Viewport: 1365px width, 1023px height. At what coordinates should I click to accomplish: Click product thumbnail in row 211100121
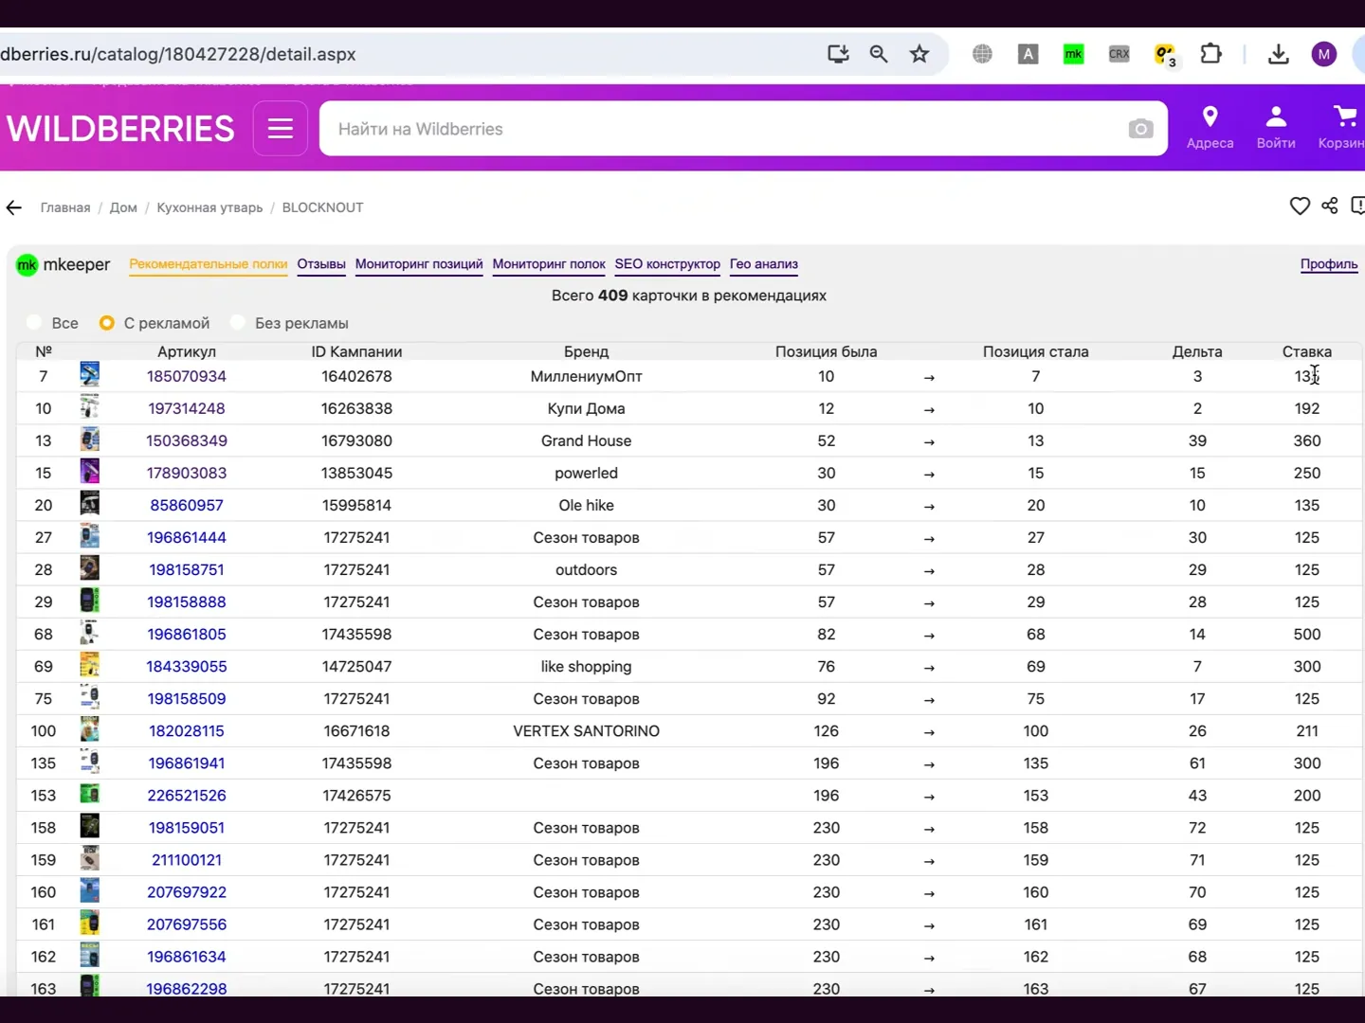pyautogui.click(x=89, y=858)
